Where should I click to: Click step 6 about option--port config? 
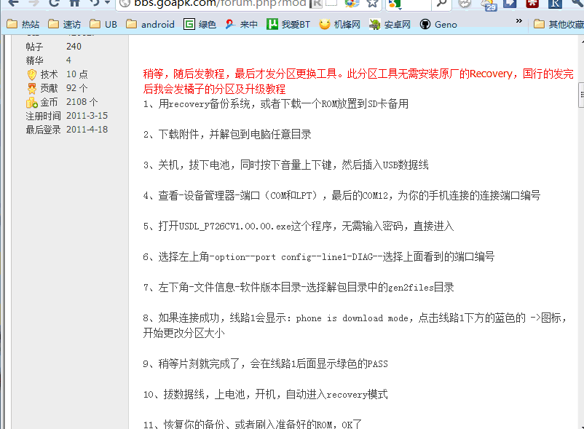[319, 256]
